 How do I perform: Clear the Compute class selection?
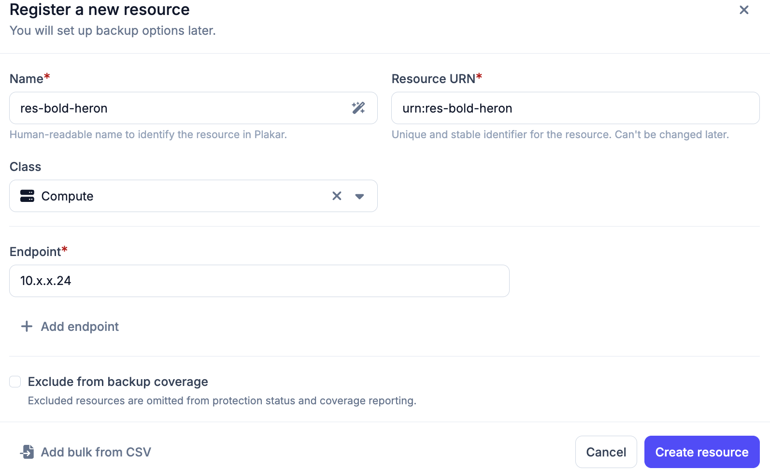point(337,196)
